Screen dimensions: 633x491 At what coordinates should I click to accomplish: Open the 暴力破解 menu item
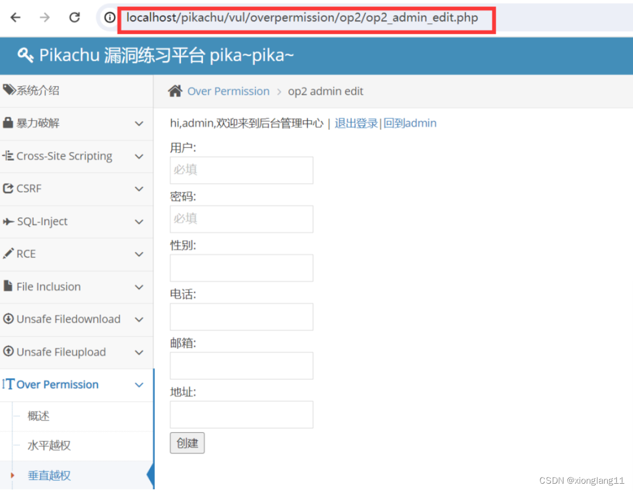[38, 123]
